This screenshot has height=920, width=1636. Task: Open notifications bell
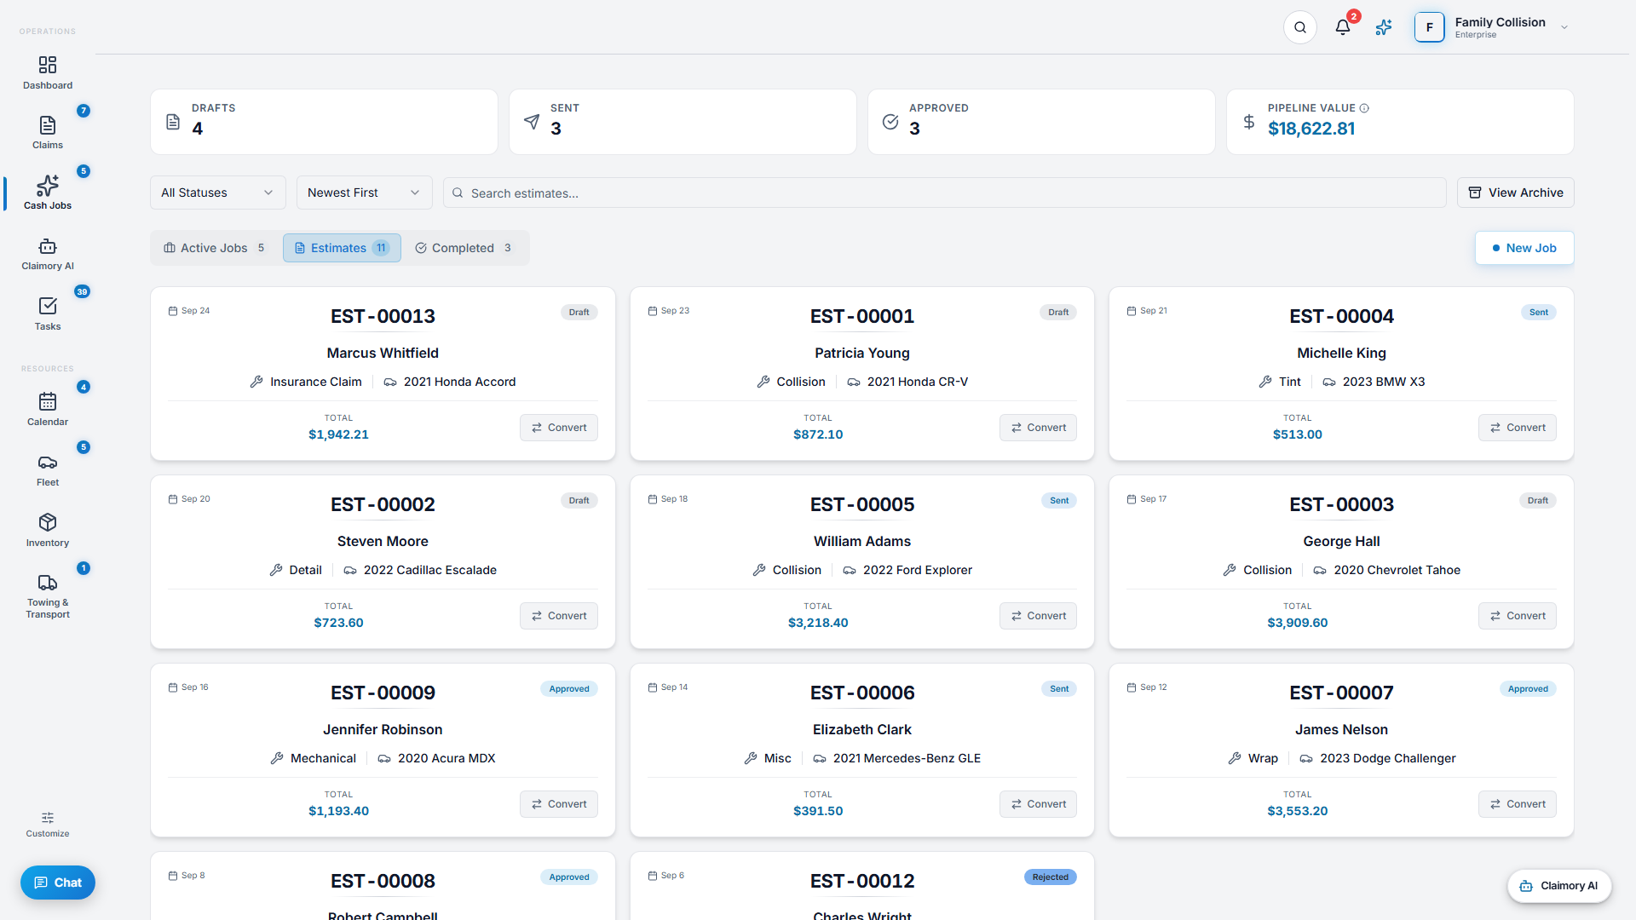(1343, 27)
